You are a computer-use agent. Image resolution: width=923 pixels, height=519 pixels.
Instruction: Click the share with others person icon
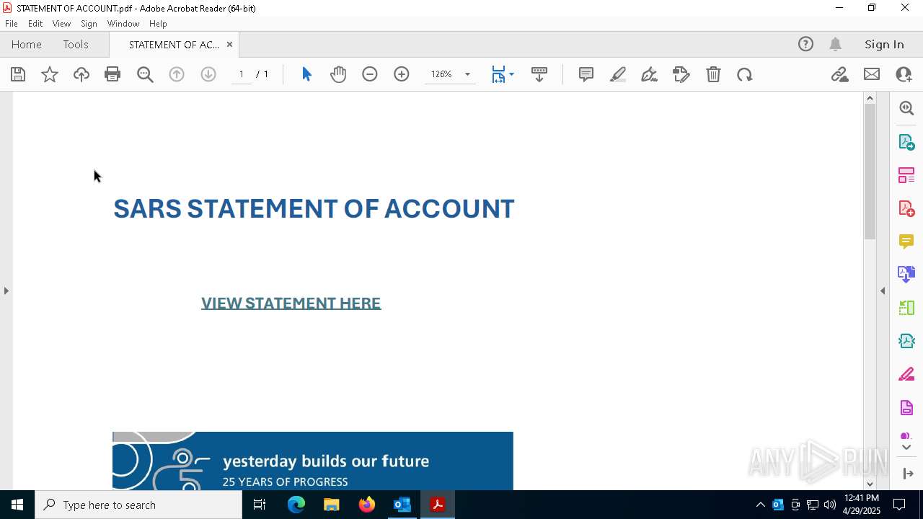click(904, 74)
